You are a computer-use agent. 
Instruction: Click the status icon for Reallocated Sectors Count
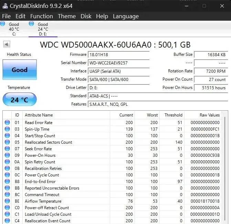[7, 142]
